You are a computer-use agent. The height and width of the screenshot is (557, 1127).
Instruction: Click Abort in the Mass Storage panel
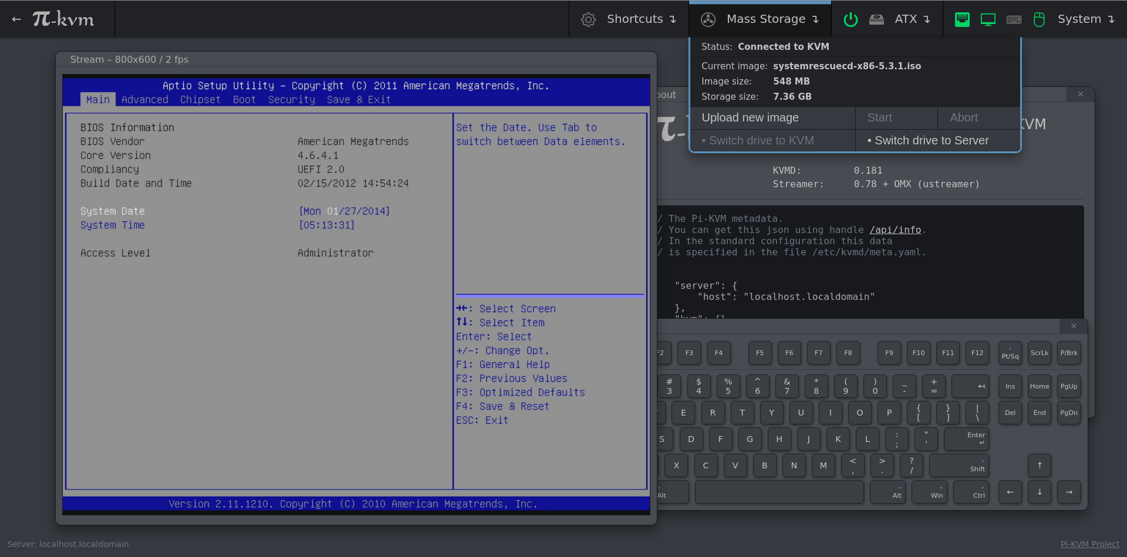click(x=964, y=117)
